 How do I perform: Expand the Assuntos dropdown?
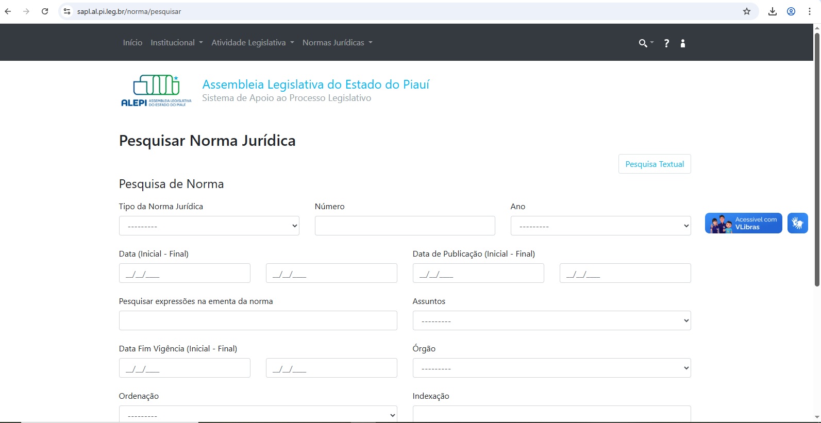(x=551, y=320)
